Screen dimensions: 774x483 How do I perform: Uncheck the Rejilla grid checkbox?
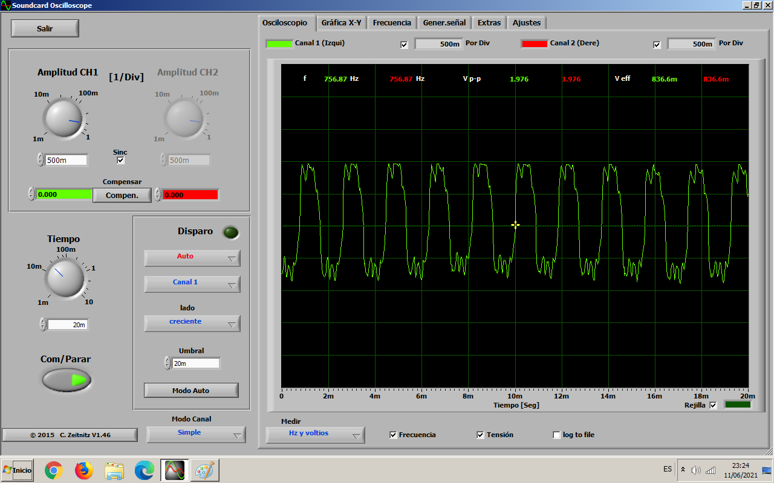click(x=713, y=405)
